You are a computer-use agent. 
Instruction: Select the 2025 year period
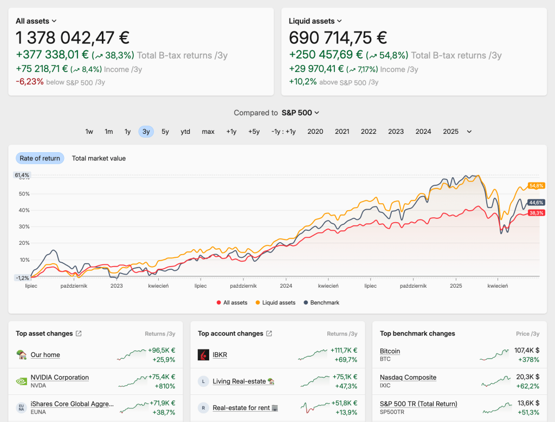[x=450, y=132]
